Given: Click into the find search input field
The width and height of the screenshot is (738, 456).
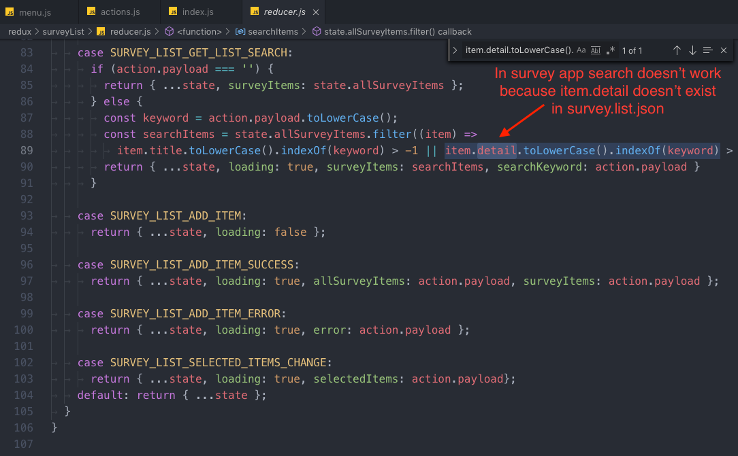Looking at the screenshot, I should click(x=517, y=50).
